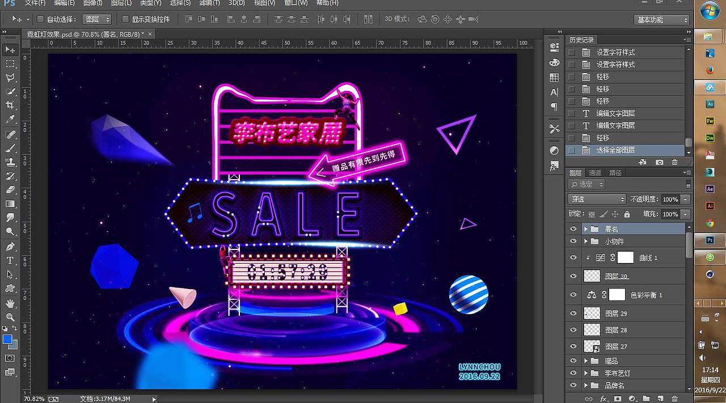Image resolution: width=726 pixels, height=403 pixels.
Task: Click the zoom level field 70.82%
Action: [x=34, y=399]
